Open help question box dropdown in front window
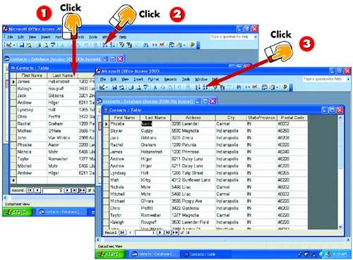This screenshot has height=260, width=353. click(348, 80)
